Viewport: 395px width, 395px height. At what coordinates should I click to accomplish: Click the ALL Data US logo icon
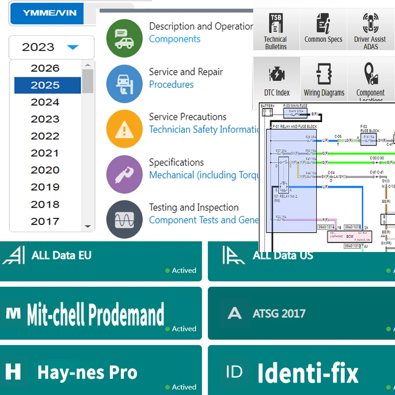[233, 255]
